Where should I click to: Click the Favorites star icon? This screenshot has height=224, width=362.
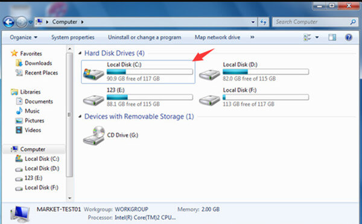[14, 53]
